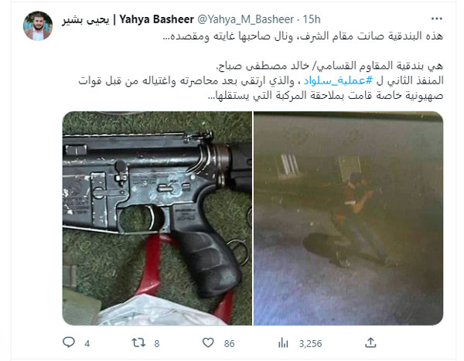Open view analytics bar chart icon
464x361 pixels.
[x=283, y=343]
